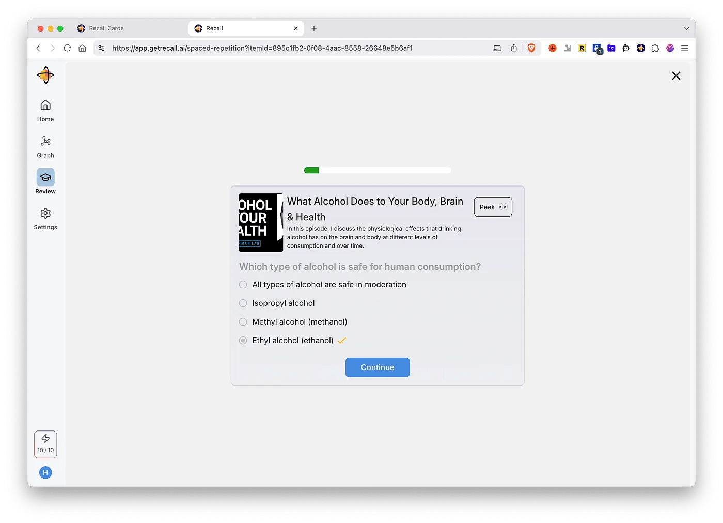Click the alcohol episode thumbnail image

click(261, 223)
